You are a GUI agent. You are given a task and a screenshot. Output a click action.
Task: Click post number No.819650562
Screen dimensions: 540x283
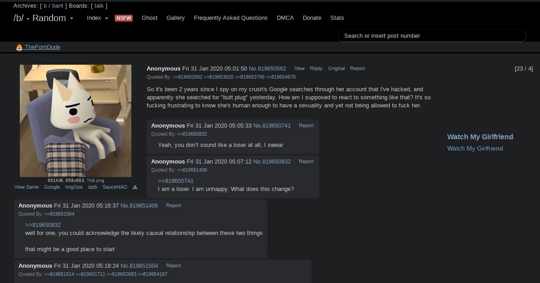pyautogui.click(x=267, y=69)
